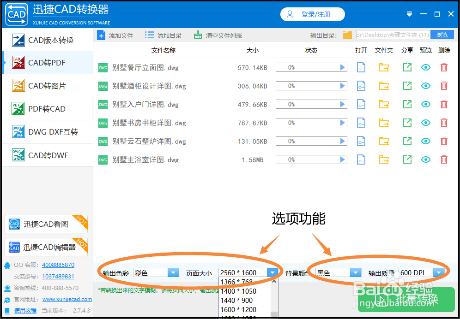Preview 别墅主浴室详图.dwg with the eye icon
The width and height of the screenshot is (460, 319).
(x=425, y=159)
